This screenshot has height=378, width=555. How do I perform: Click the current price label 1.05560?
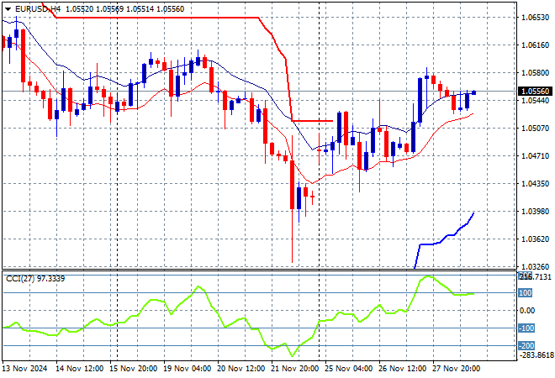point(535,92)
